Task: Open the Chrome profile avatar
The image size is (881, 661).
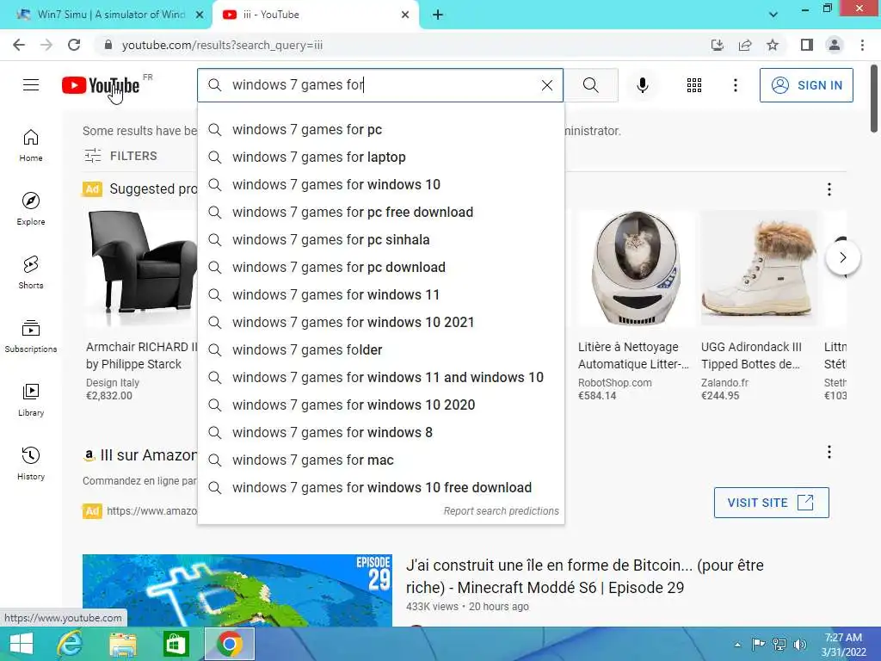Action: click(835, 45)
